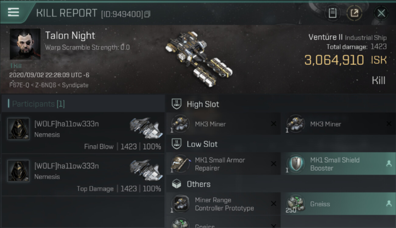Select the MK1 Small Shield Booster item
The image size is (396, 228).
338,164
